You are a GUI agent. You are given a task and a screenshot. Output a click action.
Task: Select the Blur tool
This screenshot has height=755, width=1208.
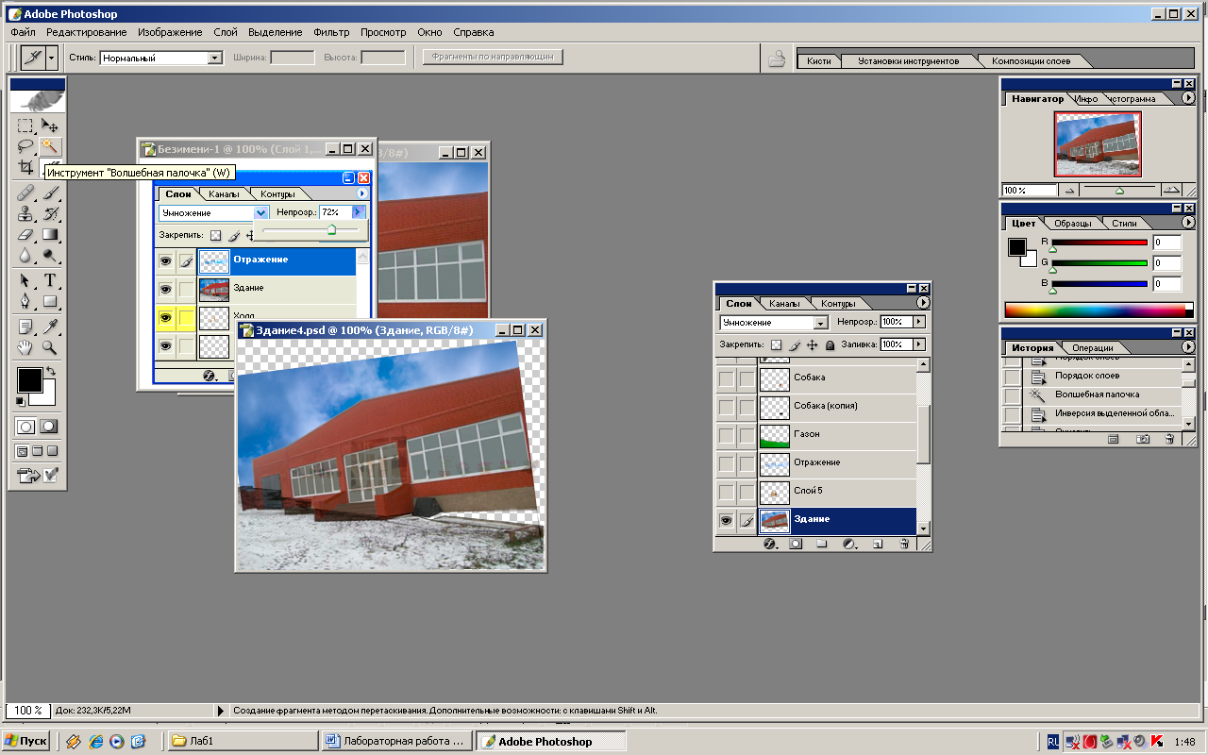(x=25, y=256)
